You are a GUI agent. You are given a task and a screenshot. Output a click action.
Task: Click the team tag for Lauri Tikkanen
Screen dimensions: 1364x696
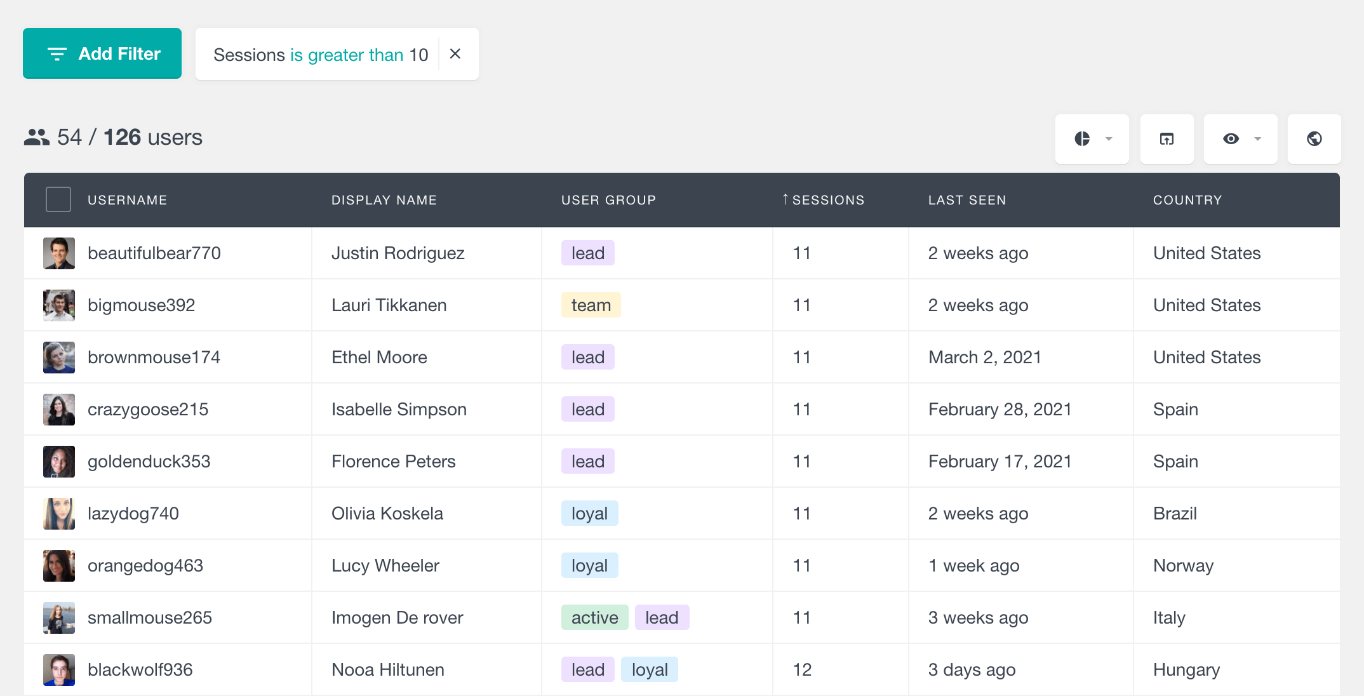[591, 305]
